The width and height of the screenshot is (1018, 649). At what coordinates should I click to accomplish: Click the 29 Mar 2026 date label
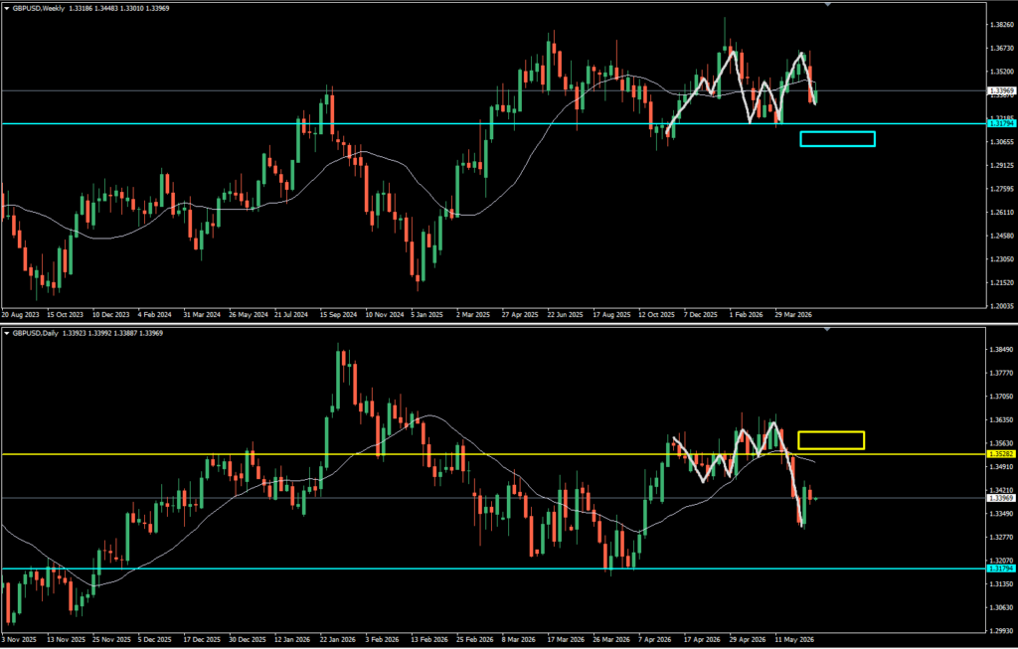click(794, 314)
